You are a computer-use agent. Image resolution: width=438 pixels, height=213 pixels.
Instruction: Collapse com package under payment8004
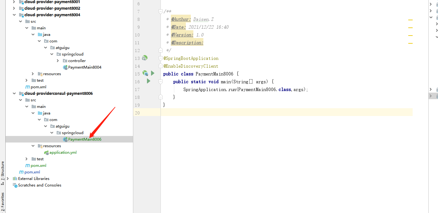[x=39, y=41]
